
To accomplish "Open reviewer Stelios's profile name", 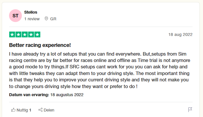I will pos(31,12).
